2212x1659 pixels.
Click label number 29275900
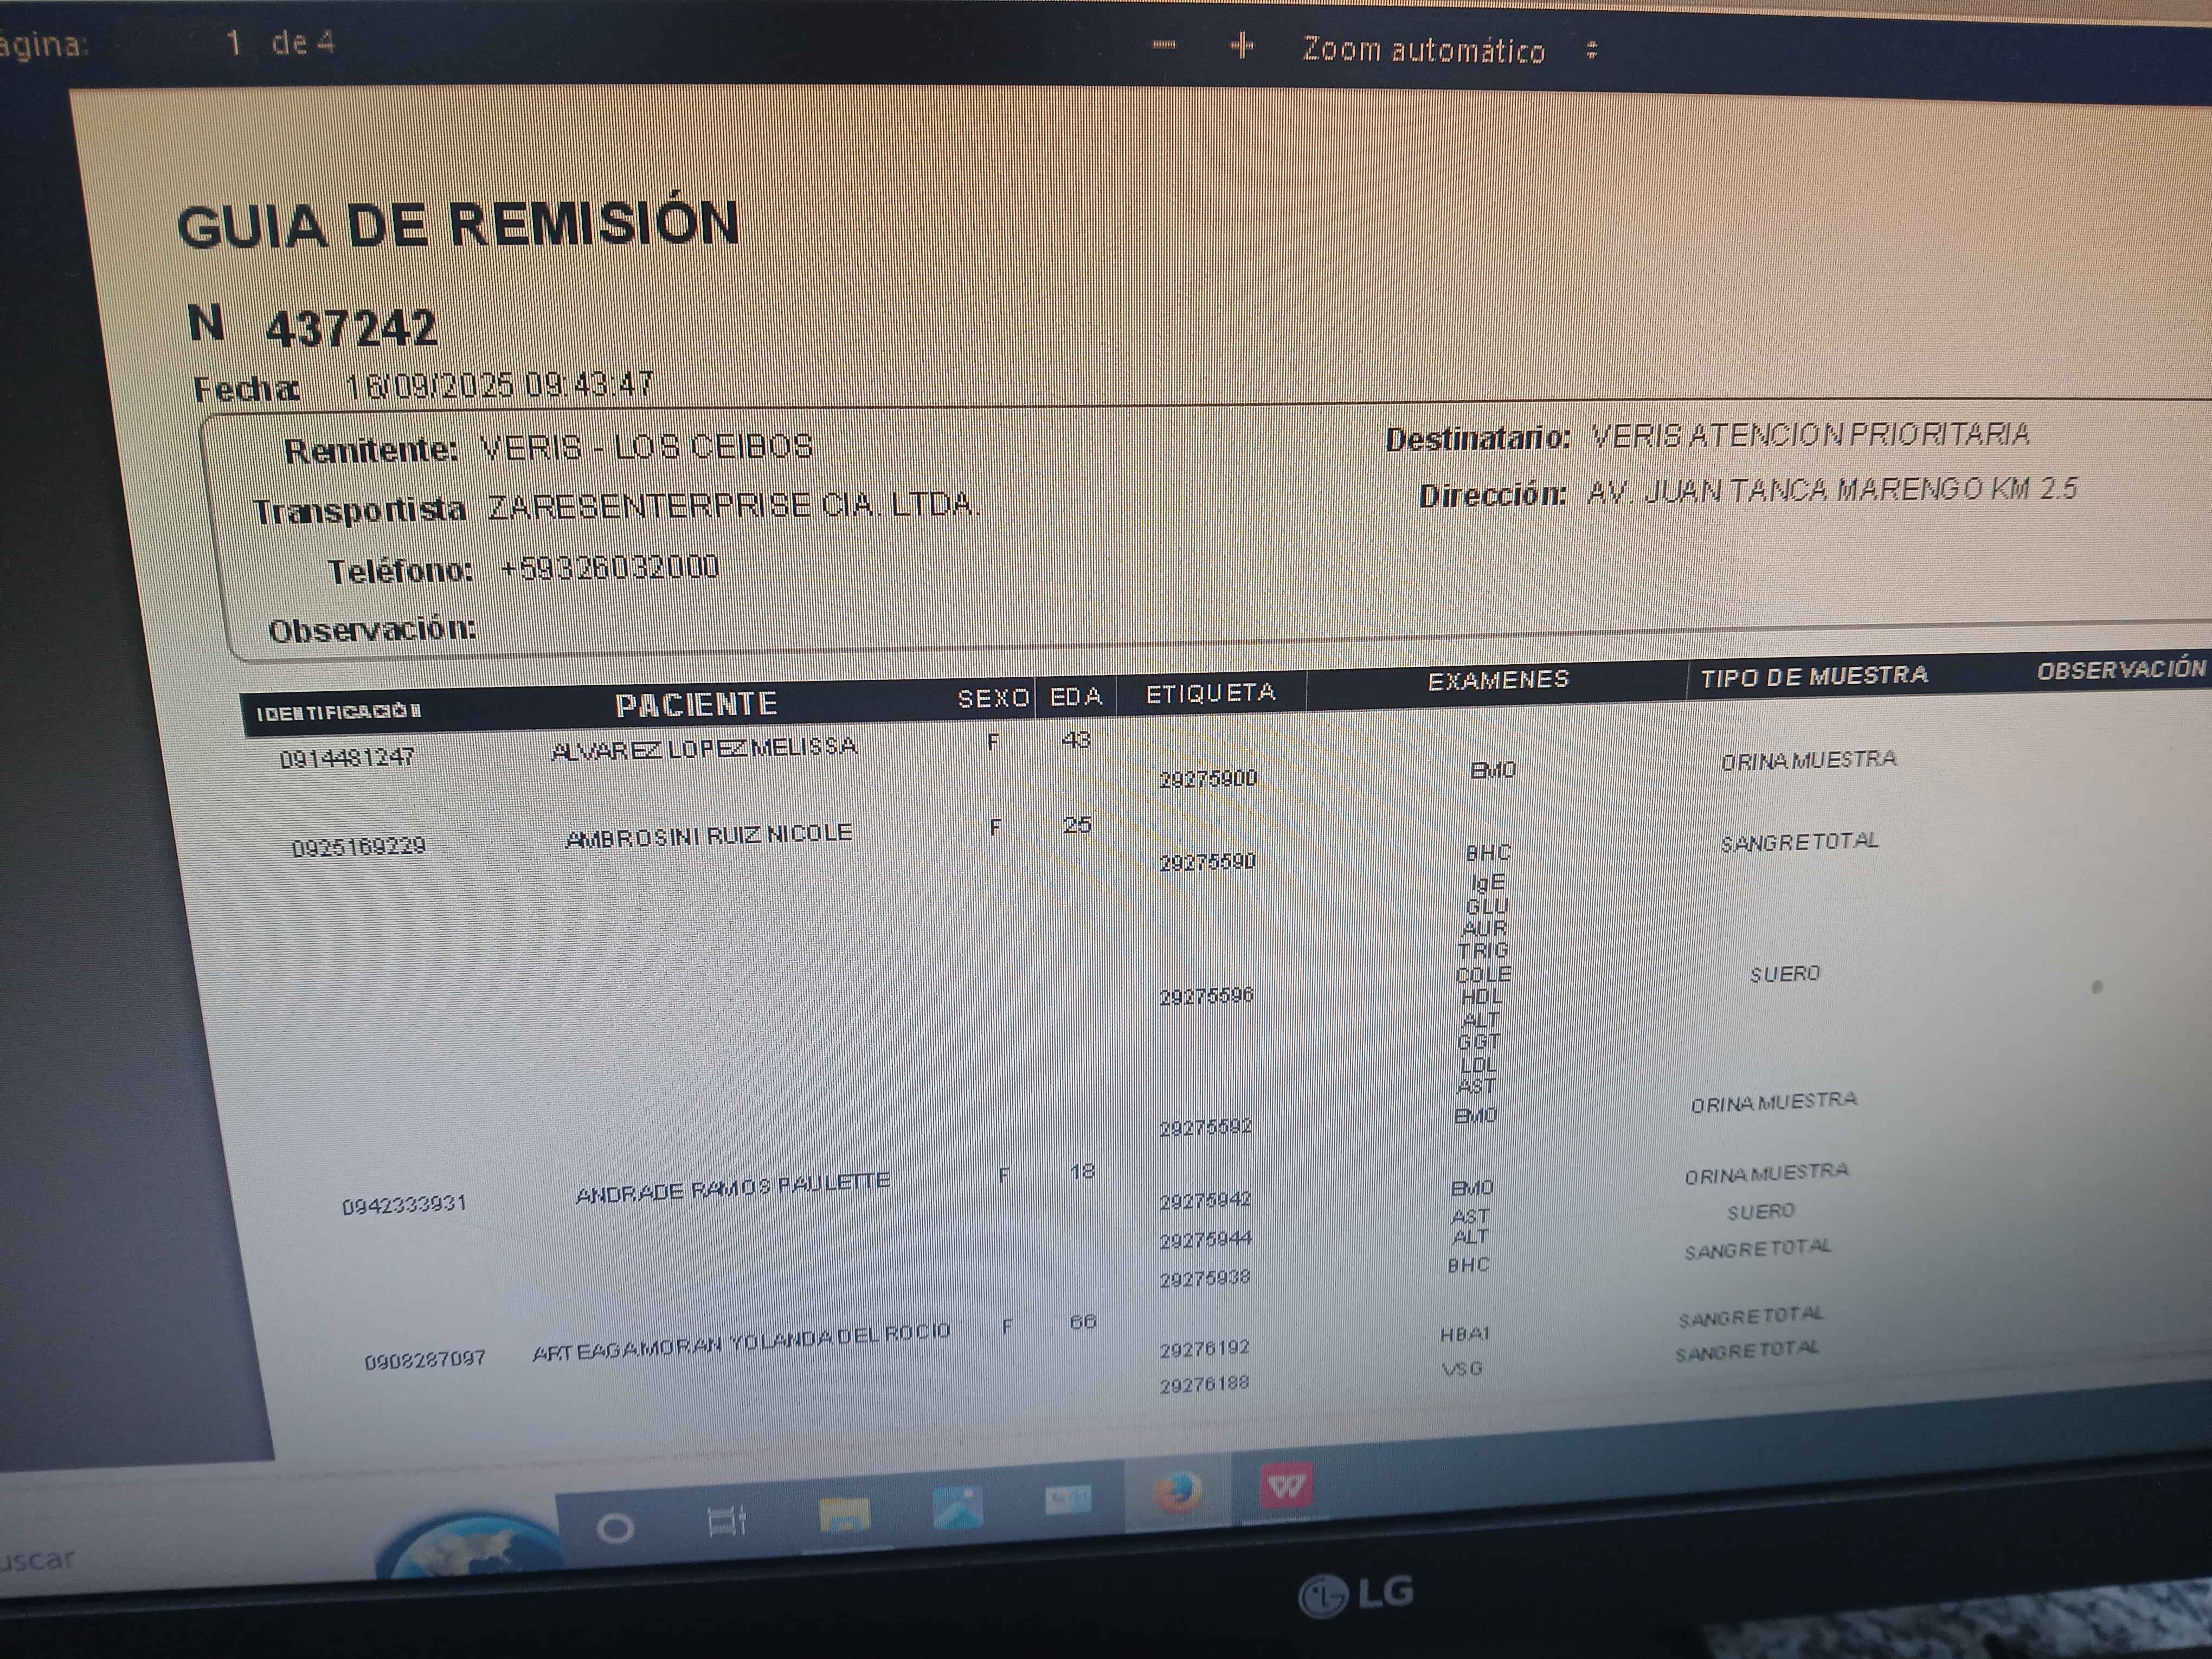click(1207, 779)
